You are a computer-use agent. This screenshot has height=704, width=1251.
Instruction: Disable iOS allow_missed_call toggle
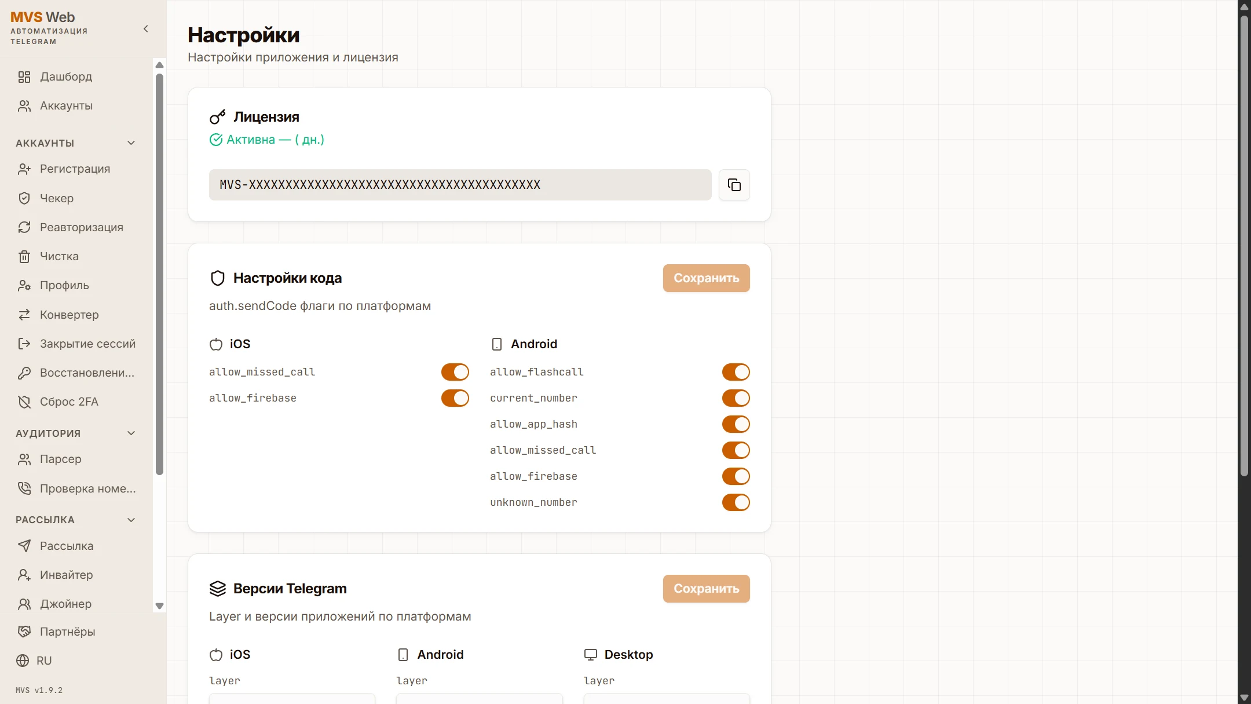pyautogui.click(x=455, y=372)
